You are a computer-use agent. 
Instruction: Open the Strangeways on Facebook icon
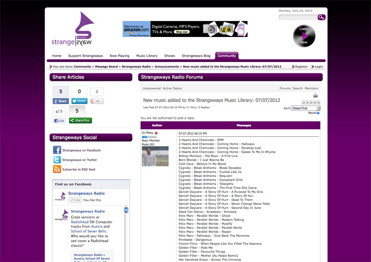coord(57,150)
